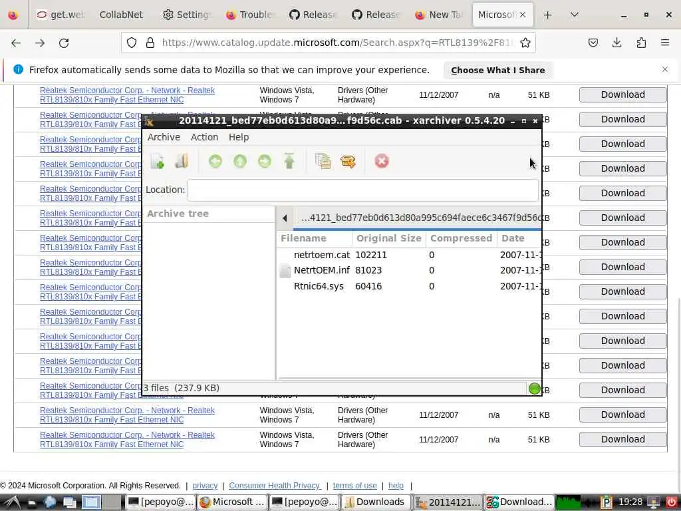Switch to the Settings browser tab
The height and width of the screenshot is (511, 681).
click(187, 15)
